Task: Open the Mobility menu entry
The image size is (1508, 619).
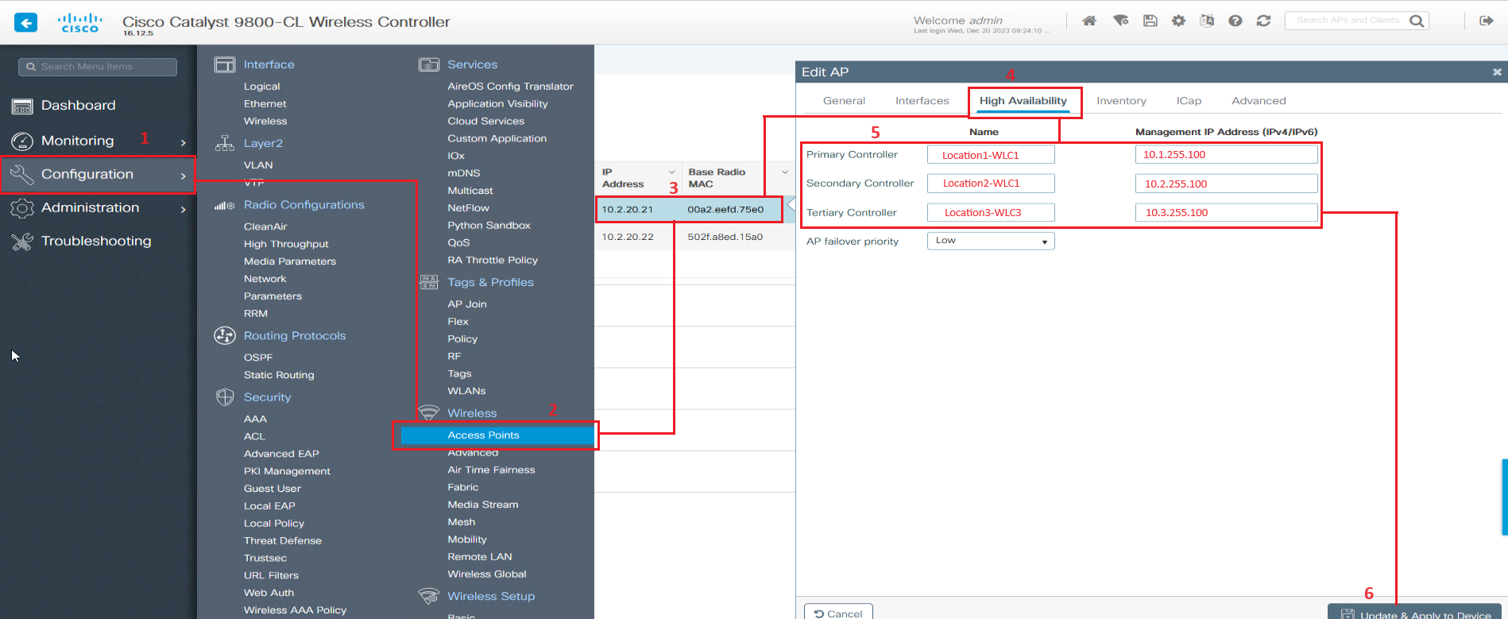Action: tap(467, 540)
